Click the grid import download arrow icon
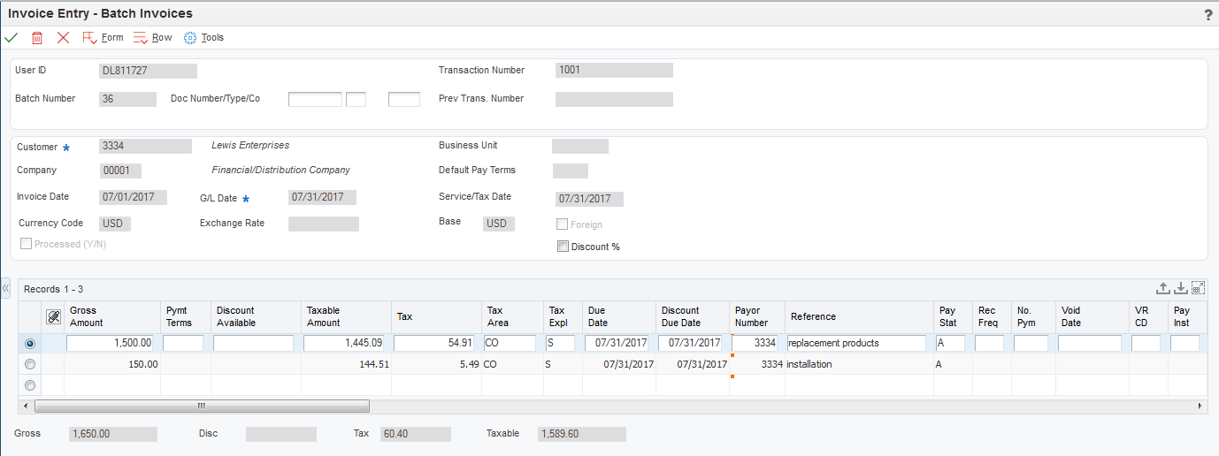1219x456 pixels. (1180, 288)
